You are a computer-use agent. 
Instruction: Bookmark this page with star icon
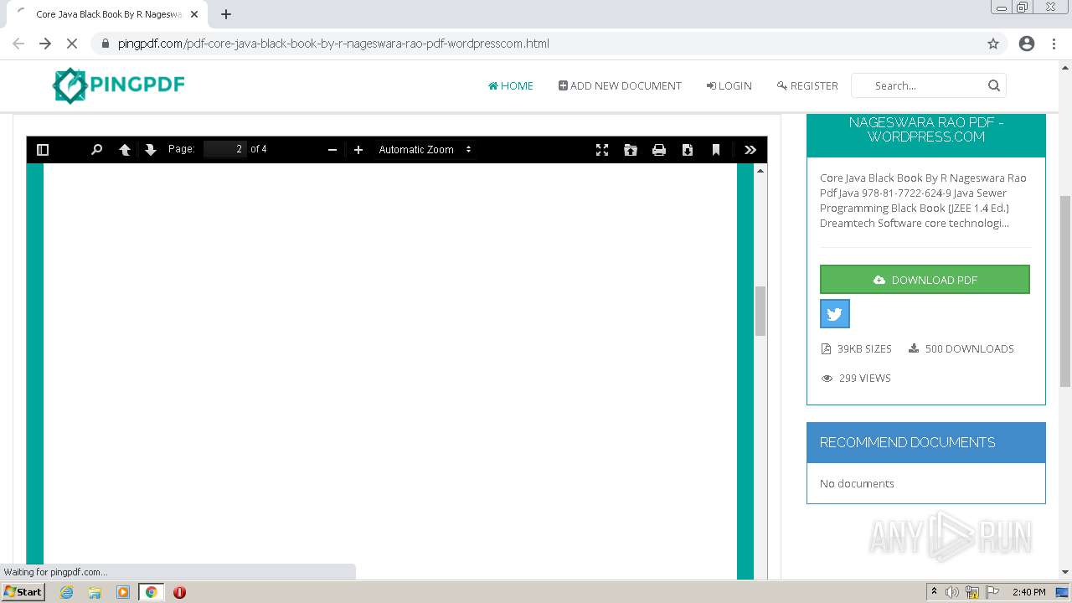tap(993, 44)
